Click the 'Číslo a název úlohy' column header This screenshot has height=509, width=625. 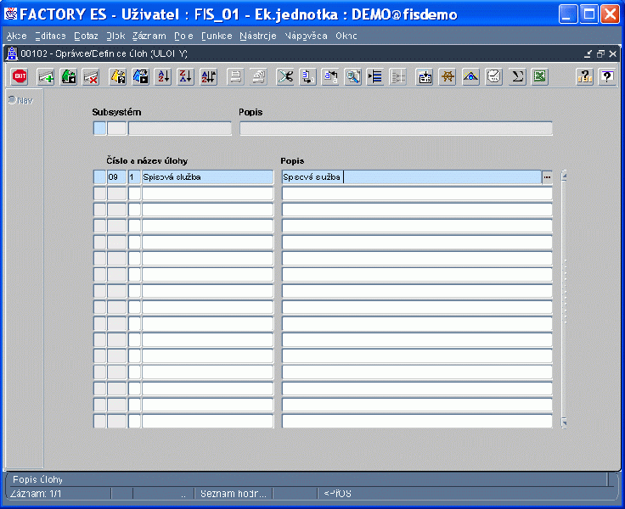[147, 161]
